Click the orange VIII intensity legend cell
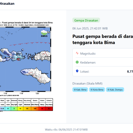The width and height of the screenshot is (133, 133). point(35,109)
